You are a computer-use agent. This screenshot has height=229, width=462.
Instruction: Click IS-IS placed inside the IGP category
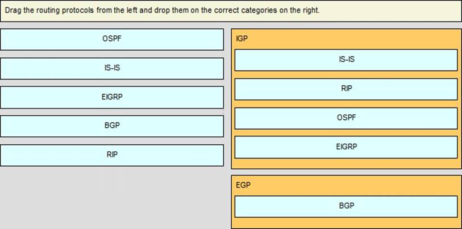pyautogui.click(x=346, y=60)
